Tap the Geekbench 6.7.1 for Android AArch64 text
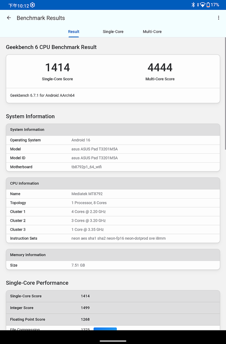The image size is (226, 344). (x=42, y=95)
